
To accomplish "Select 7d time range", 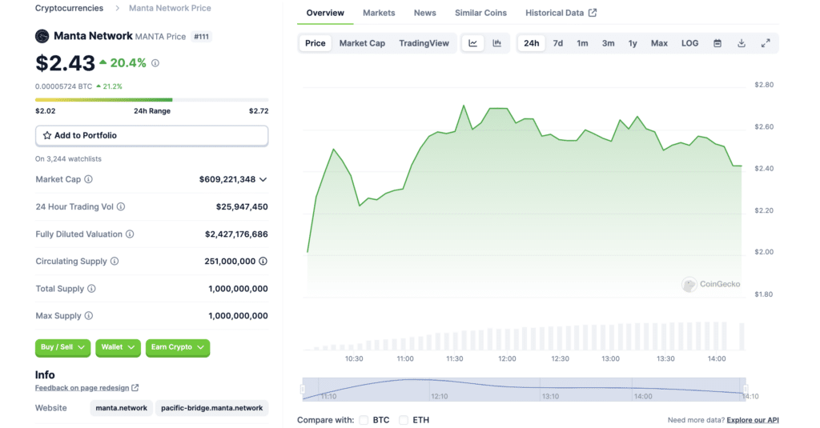I will (x=558, y=43).
